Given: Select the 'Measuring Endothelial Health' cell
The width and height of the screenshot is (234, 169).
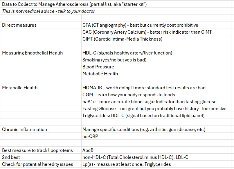Looking at the screenshot, I should click(32, 53).
